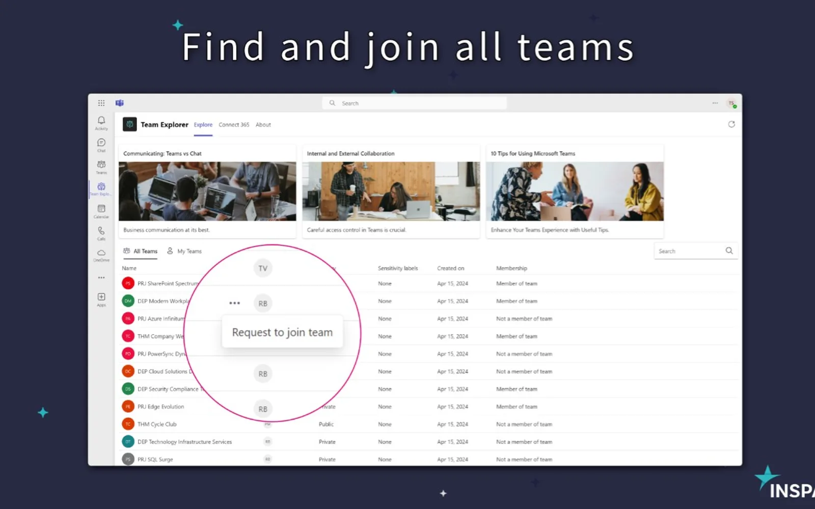This screenshot has width=815, height=509.
Task: Click the magnifier in the teams list search
Action: (729, 250)
